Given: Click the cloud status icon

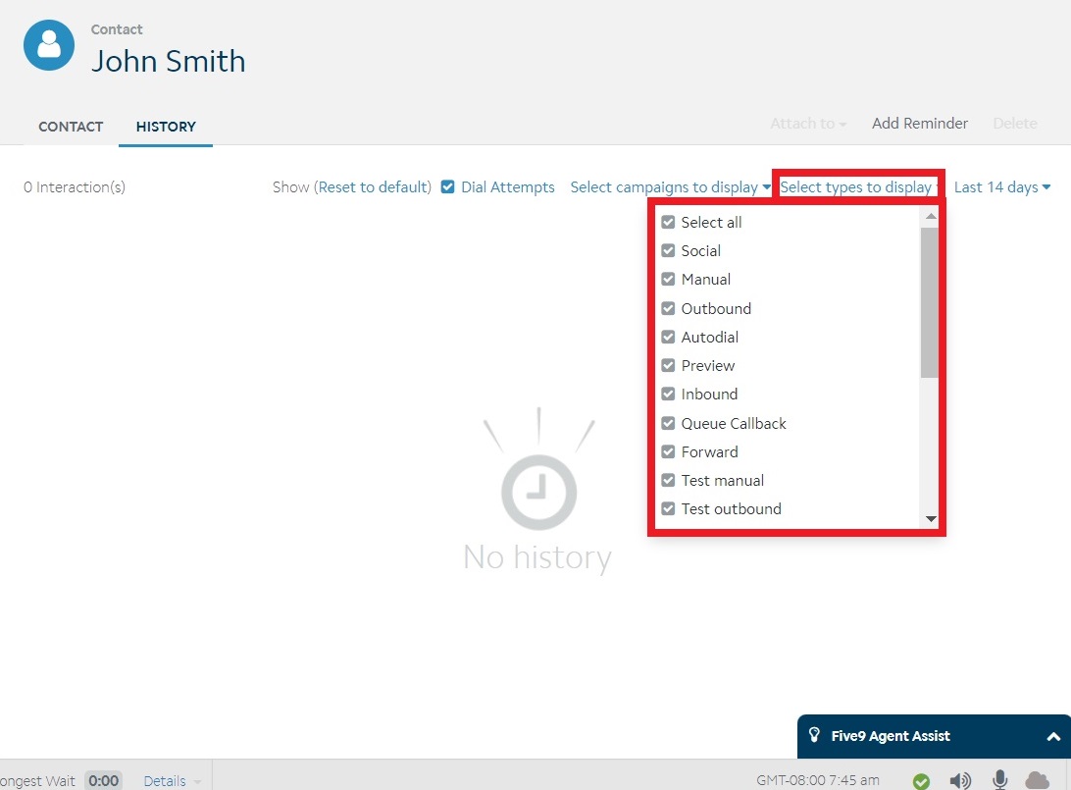Looking at the screenshot, I should click(x=1037, y=780).
